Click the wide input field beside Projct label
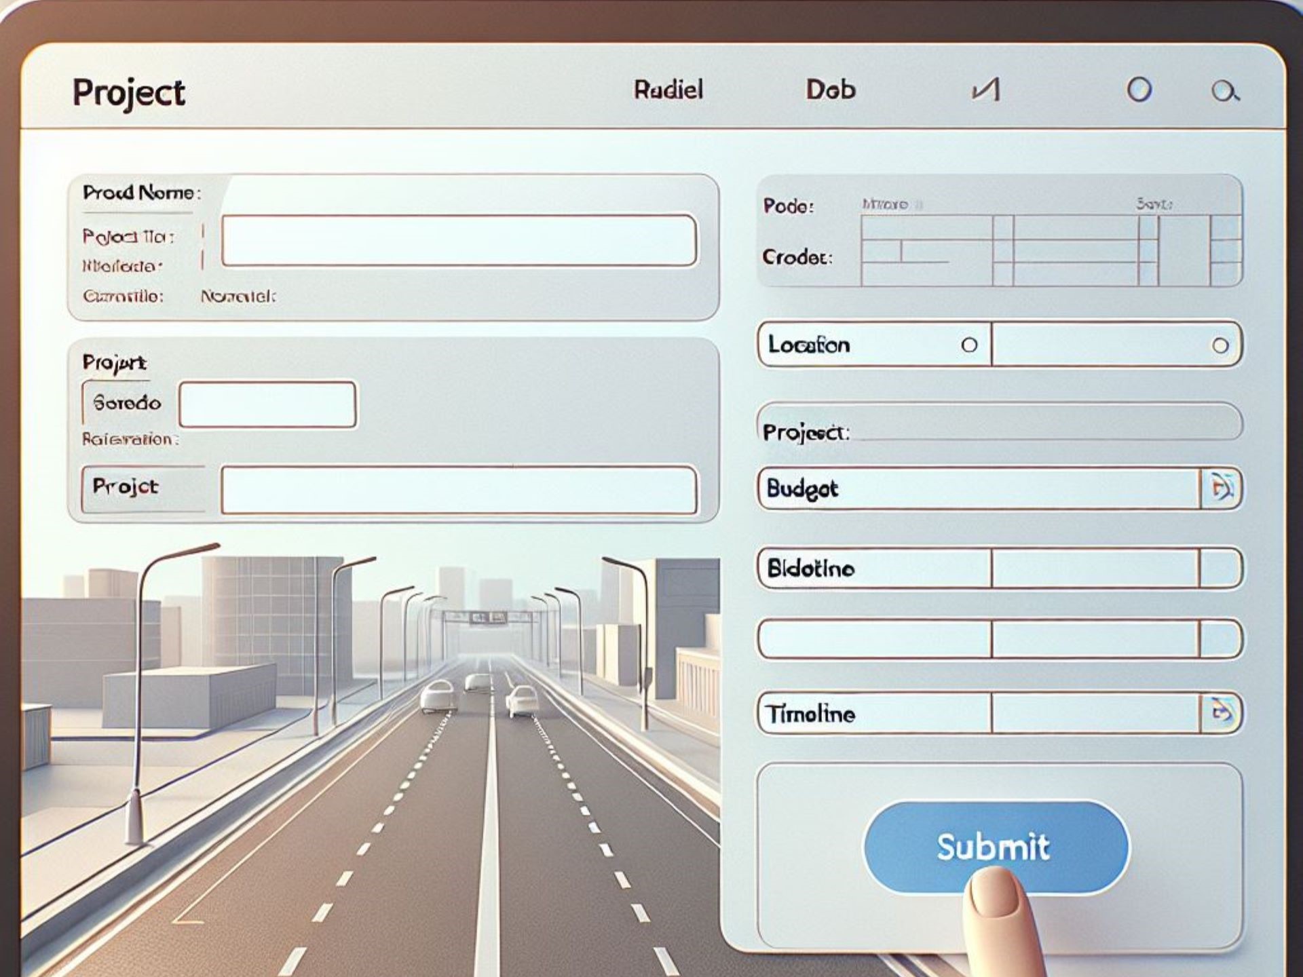The image size is (1303, 977). coord(459,489)
